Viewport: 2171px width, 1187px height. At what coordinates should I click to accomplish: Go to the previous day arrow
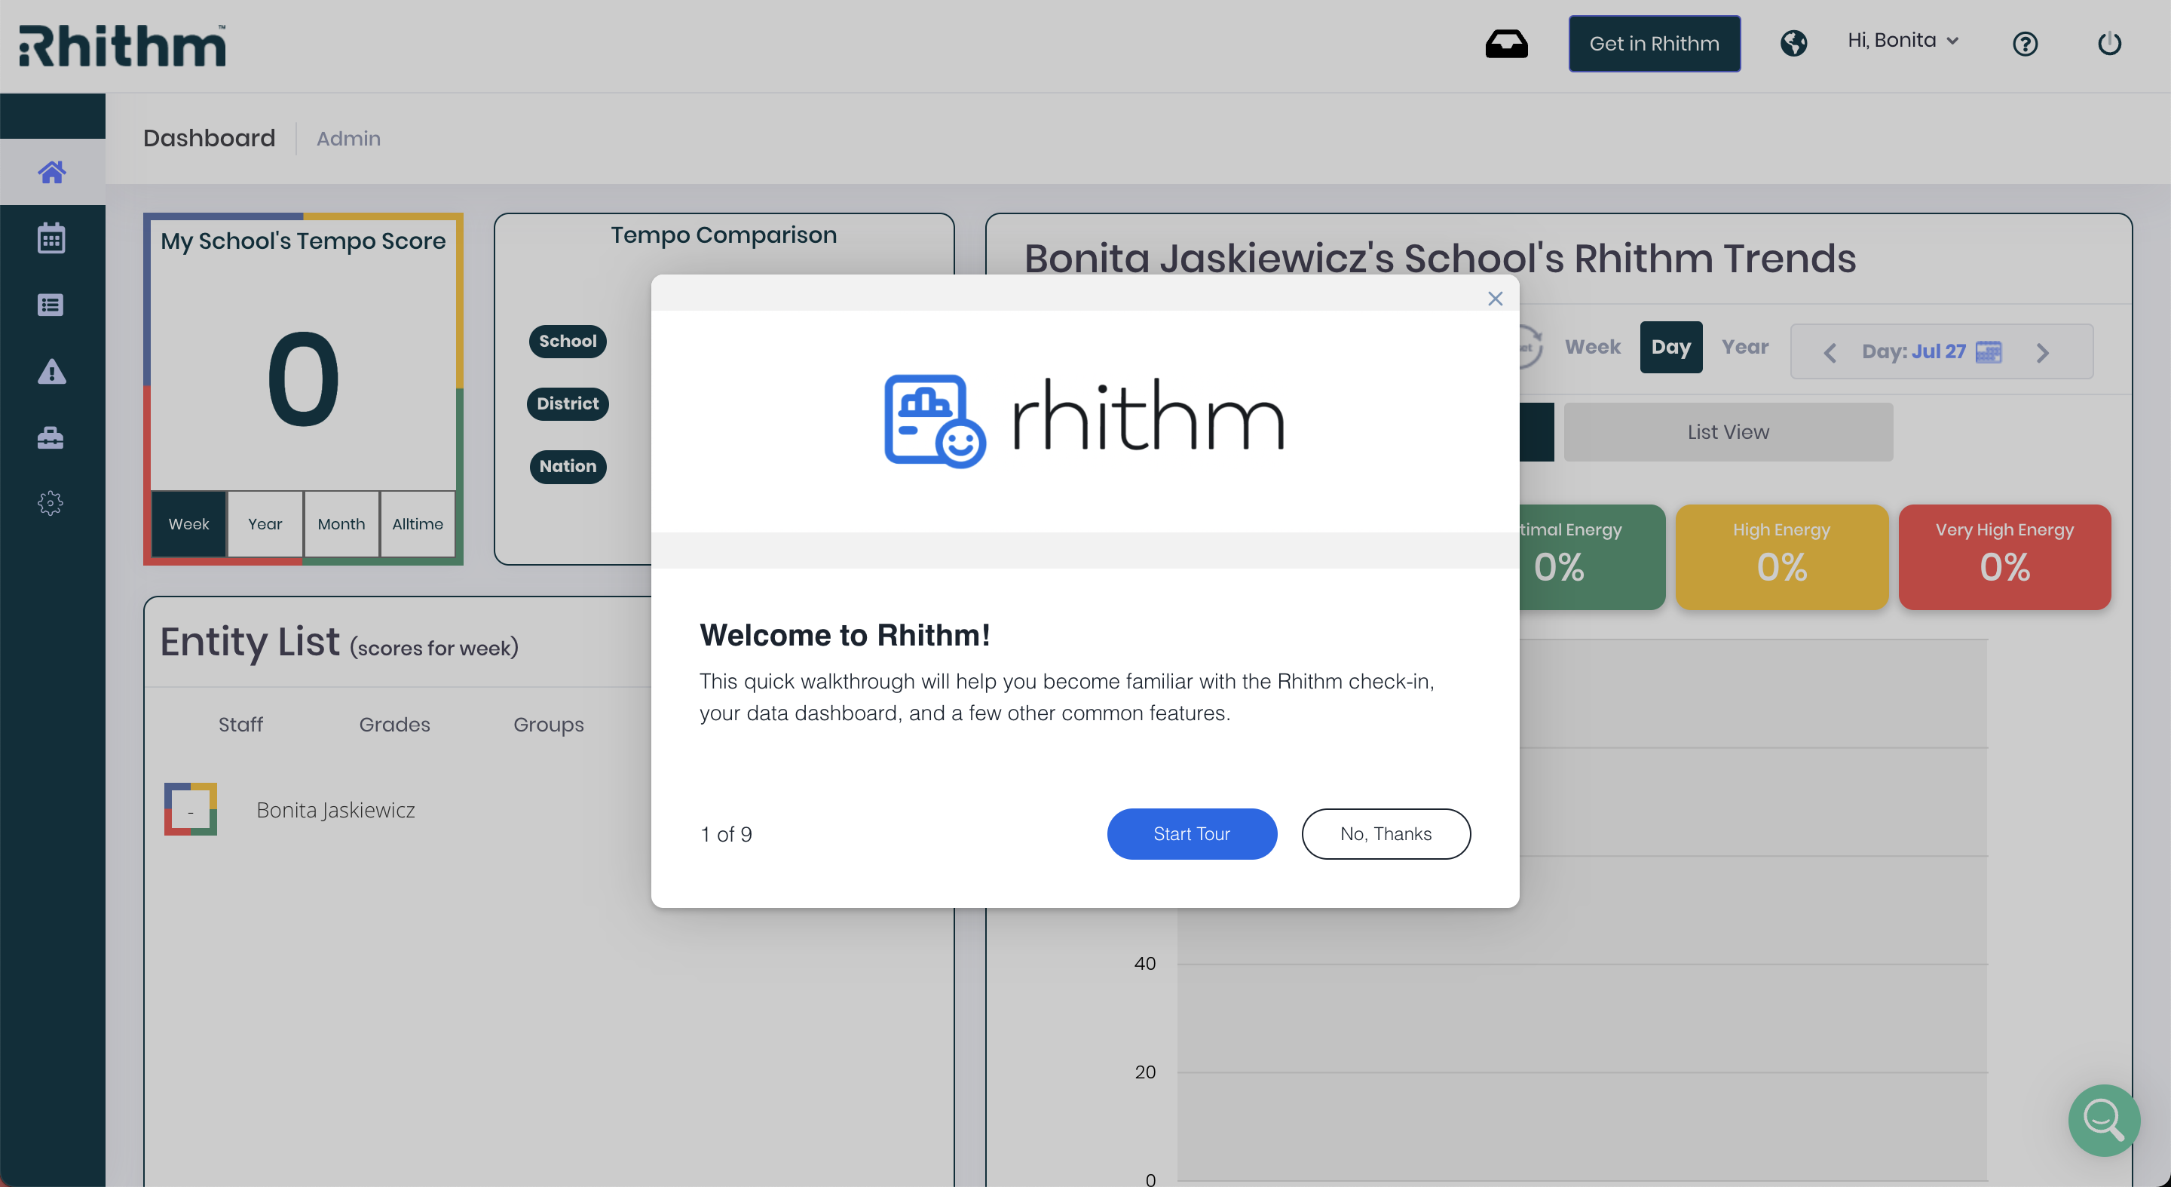pos(1830,352)
